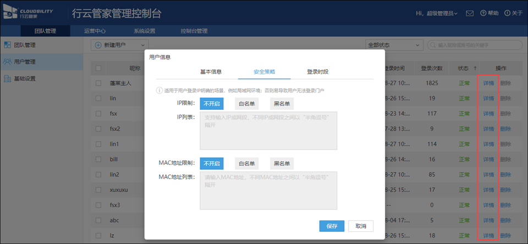Open the 新建用户 dropdown arrow
This screenshot has width=528, height=244.
[142, 45]
